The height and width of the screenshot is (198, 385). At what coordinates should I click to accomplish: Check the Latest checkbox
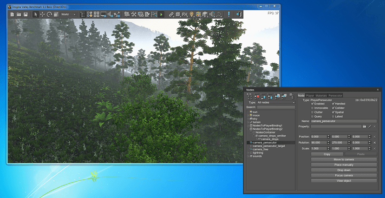click(x=333, y=117)
